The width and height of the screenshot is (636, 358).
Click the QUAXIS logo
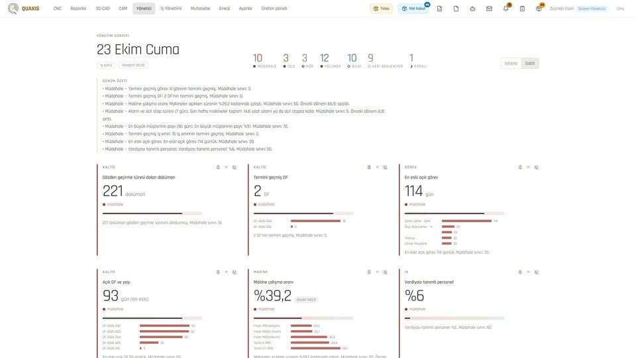pyautogui.click(x=24, y=9)
